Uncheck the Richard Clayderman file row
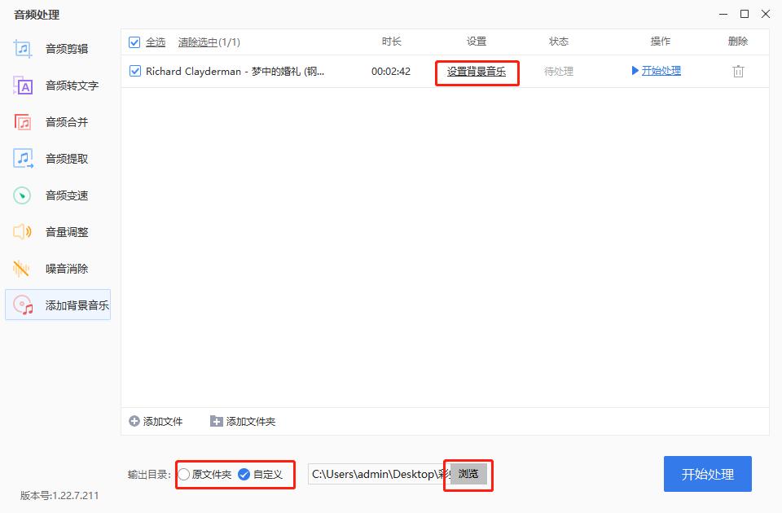782x513 pixels. (134, 71)
